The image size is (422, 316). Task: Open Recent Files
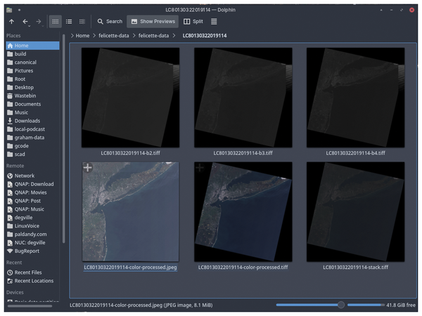point(32,272)
